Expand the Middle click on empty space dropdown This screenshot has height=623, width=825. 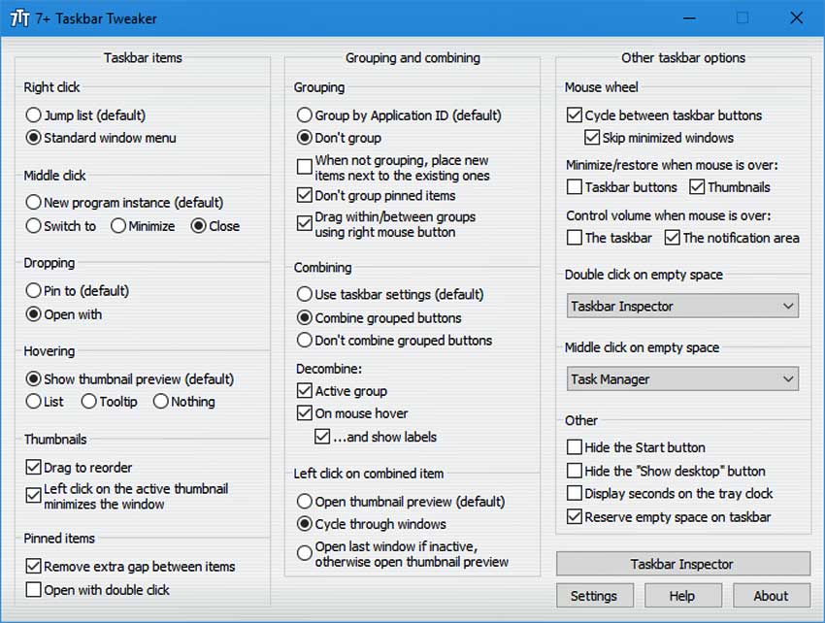coord(682,379)
